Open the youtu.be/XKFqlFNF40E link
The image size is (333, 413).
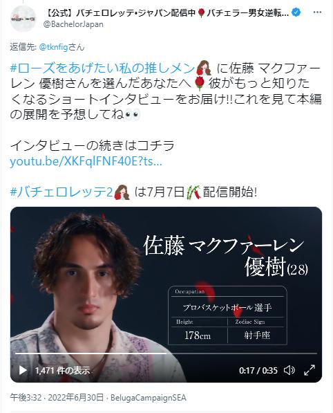[86, 161]
